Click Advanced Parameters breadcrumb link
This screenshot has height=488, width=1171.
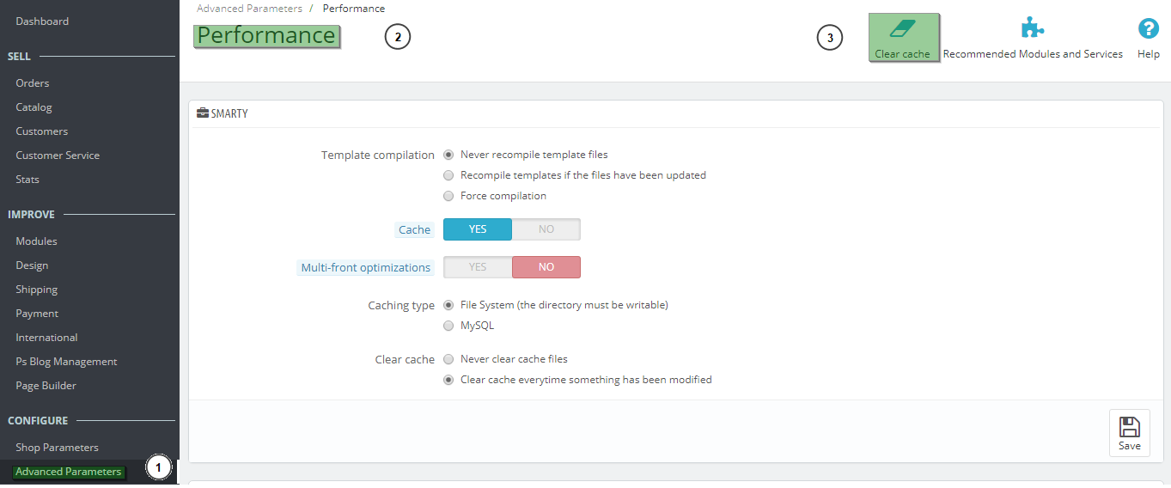(249, 9)
